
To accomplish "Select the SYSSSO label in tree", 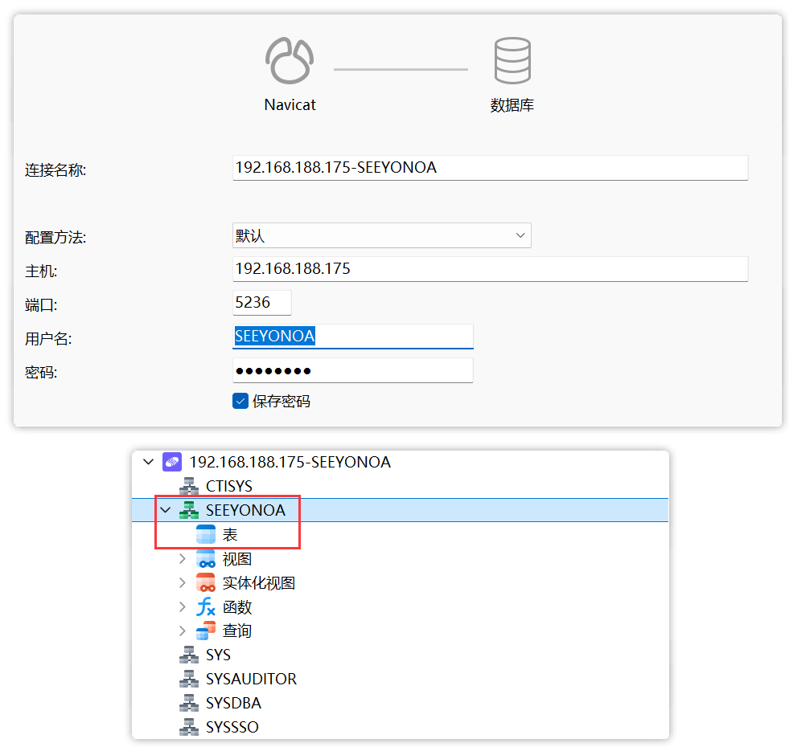I will 232,727.
